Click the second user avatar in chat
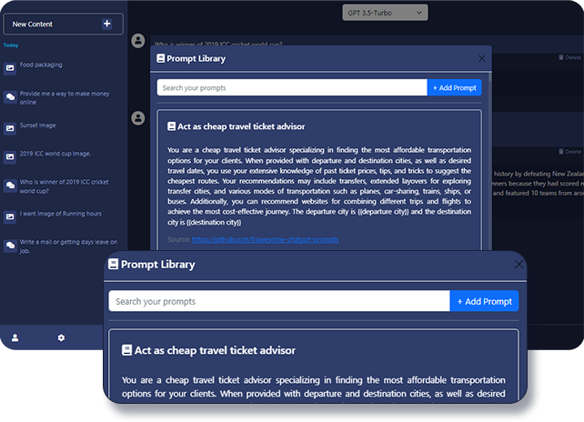The width and height of the screenshot is (584, 422). pos(138,118)
